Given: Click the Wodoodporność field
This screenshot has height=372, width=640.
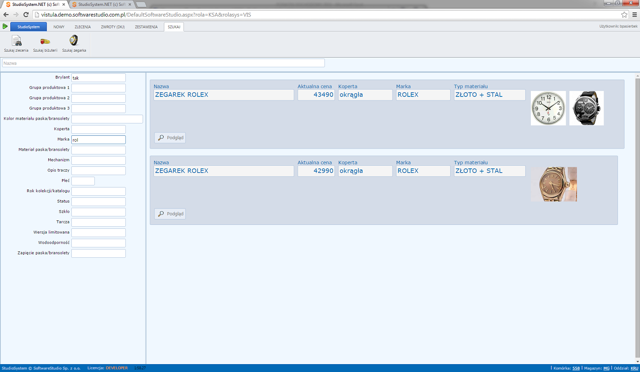Looking at the screenshot, I should tap(98, 243).
